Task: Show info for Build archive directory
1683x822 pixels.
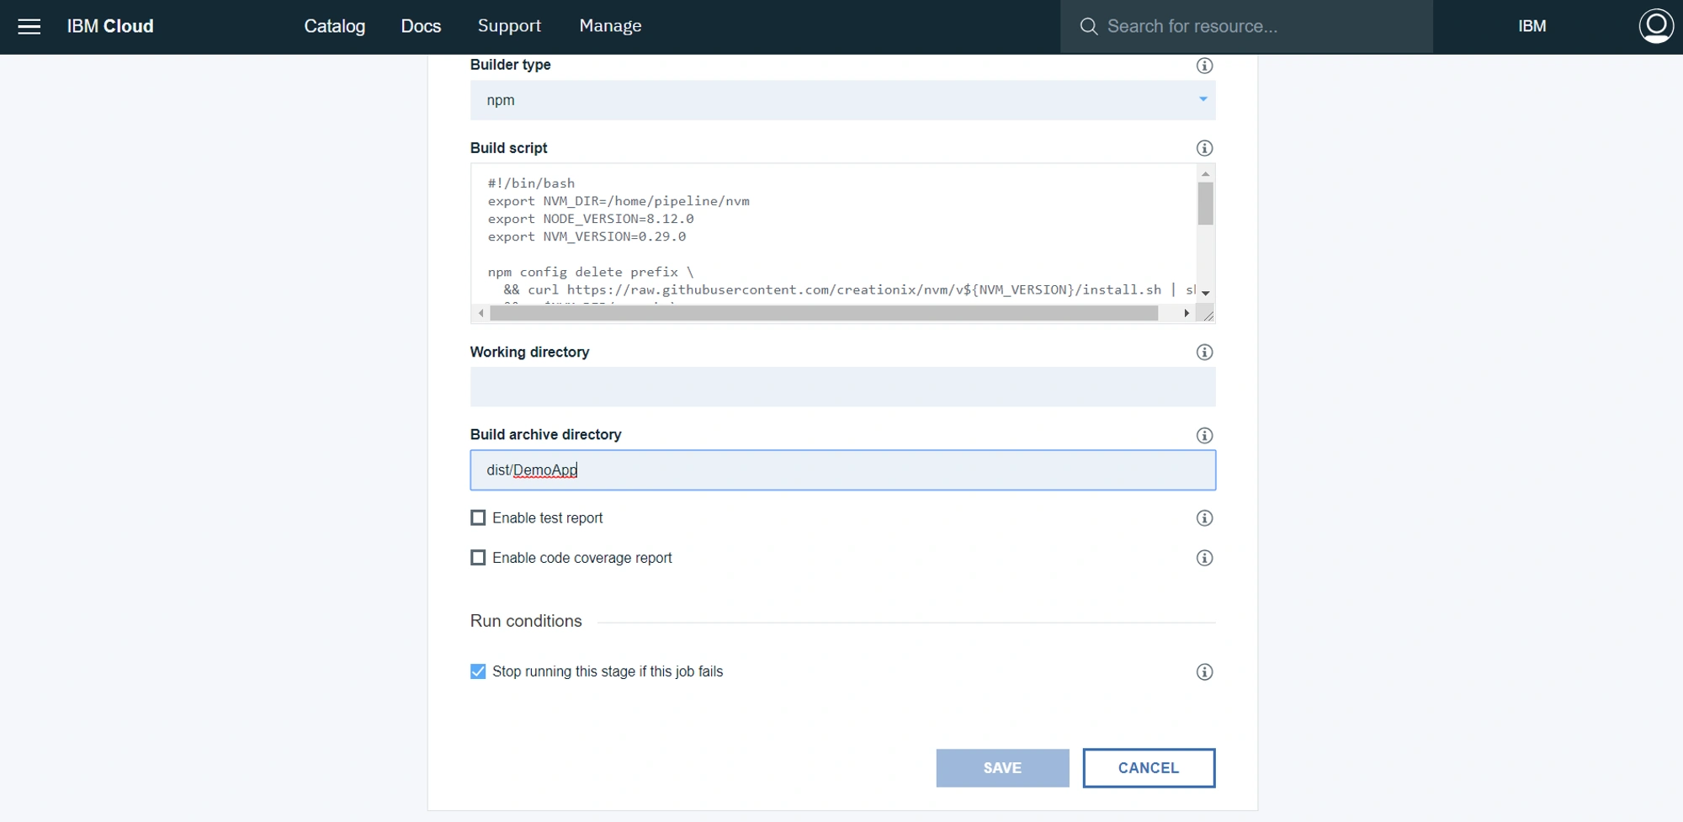Action: tap(1204, 435)
